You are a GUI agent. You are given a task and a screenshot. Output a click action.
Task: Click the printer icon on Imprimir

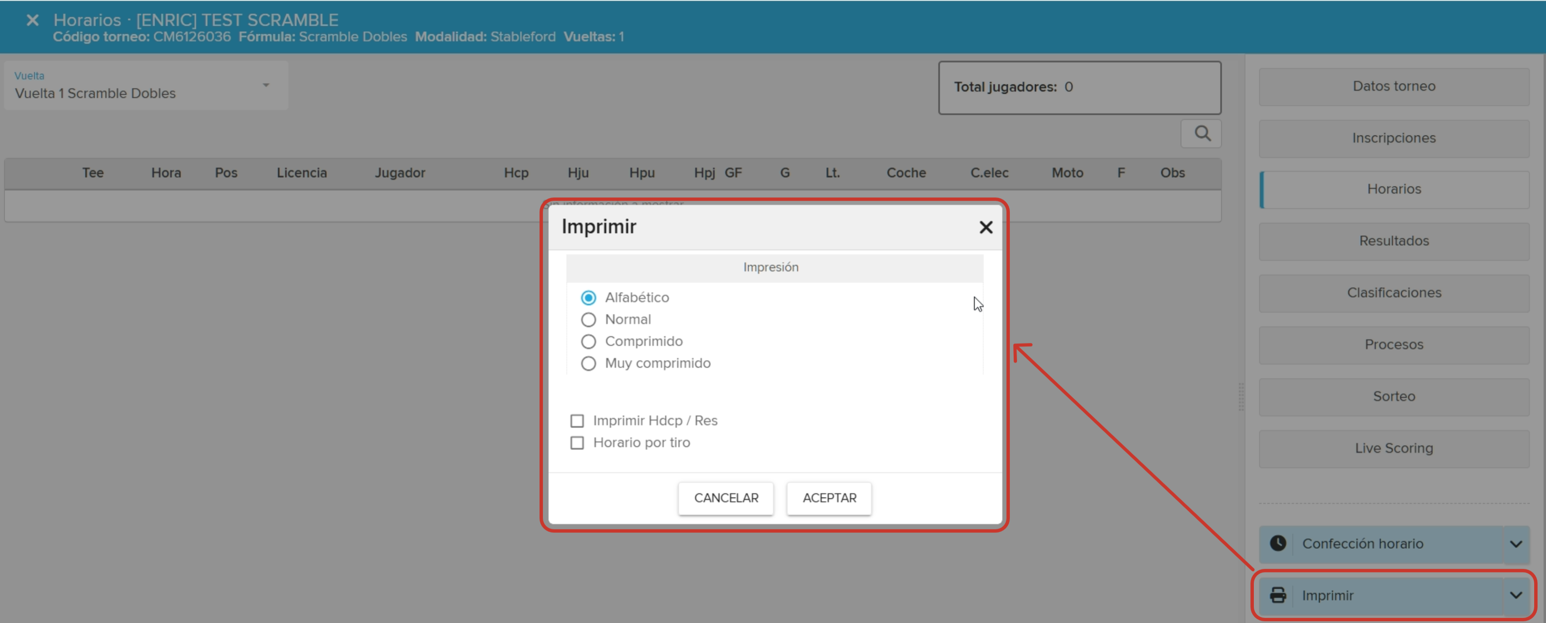click(x=1278, y=596)
